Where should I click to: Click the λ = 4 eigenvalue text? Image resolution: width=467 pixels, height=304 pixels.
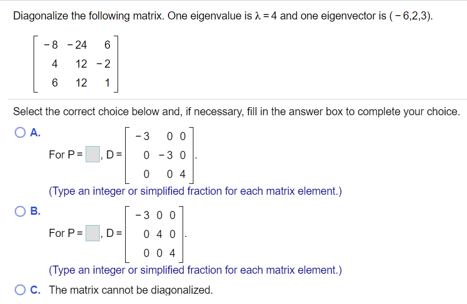coord(266,16)
